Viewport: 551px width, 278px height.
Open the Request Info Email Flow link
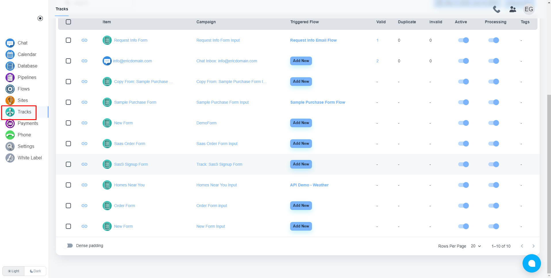click(x=313, y=40)
